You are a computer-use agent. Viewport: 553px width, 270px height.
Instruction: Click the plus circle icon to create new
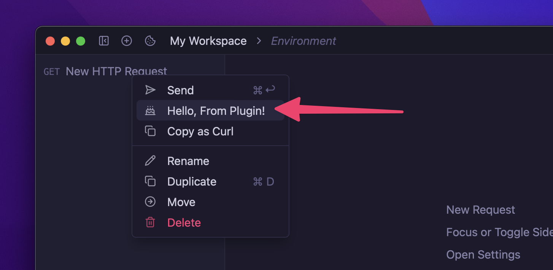[x=127, y=41]
